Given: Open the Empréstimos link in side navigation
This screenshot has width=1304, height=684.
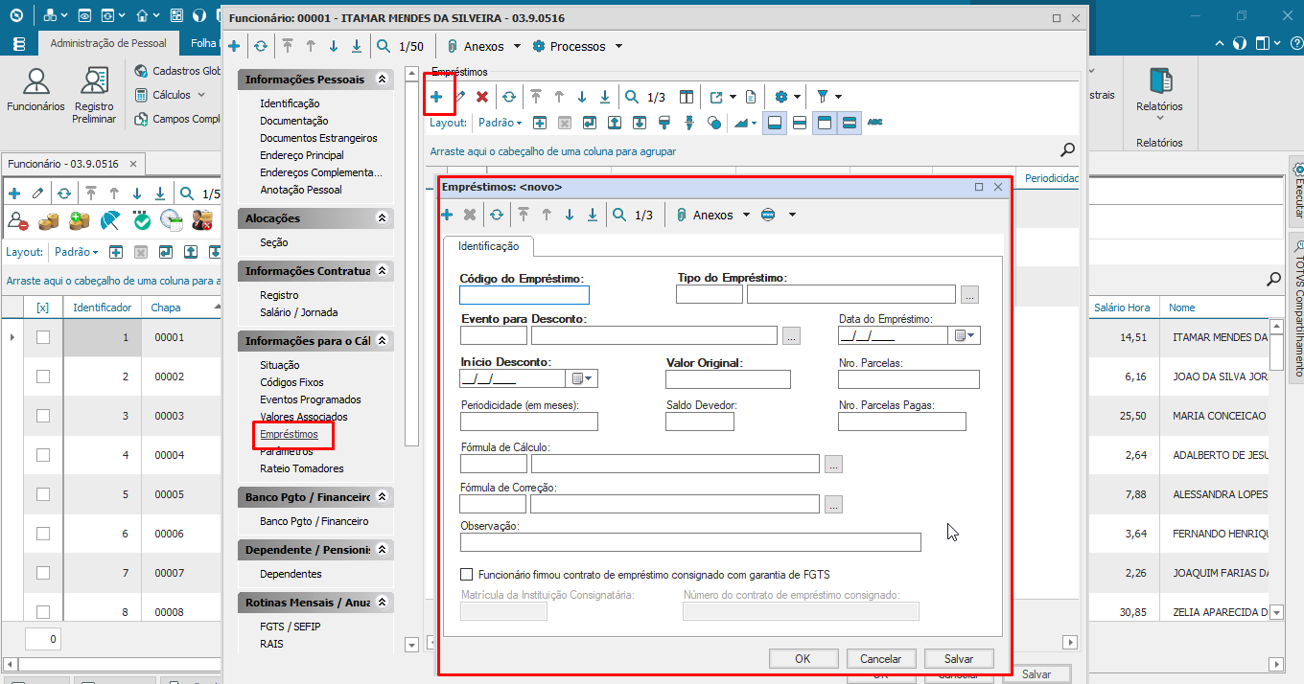Looking at the screenshot, I should pos(289,434).
